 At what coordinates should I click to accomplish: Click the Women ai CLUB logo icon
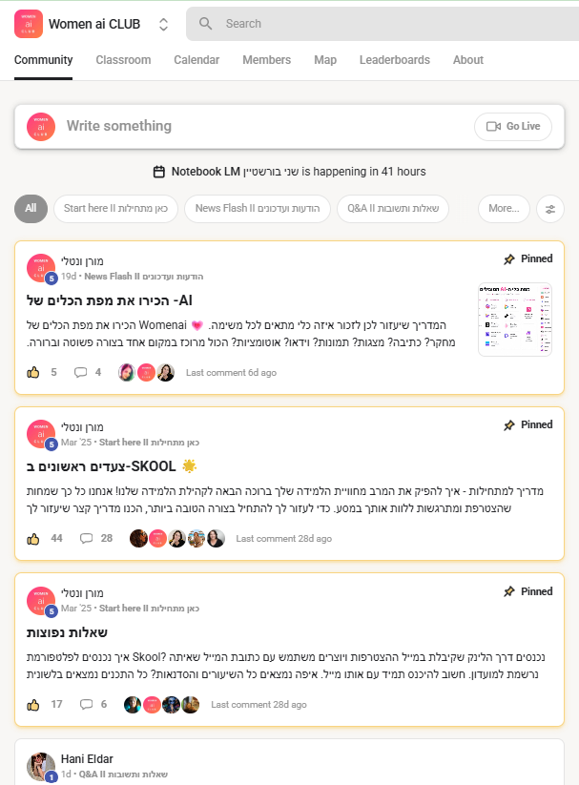click(29, 24)
